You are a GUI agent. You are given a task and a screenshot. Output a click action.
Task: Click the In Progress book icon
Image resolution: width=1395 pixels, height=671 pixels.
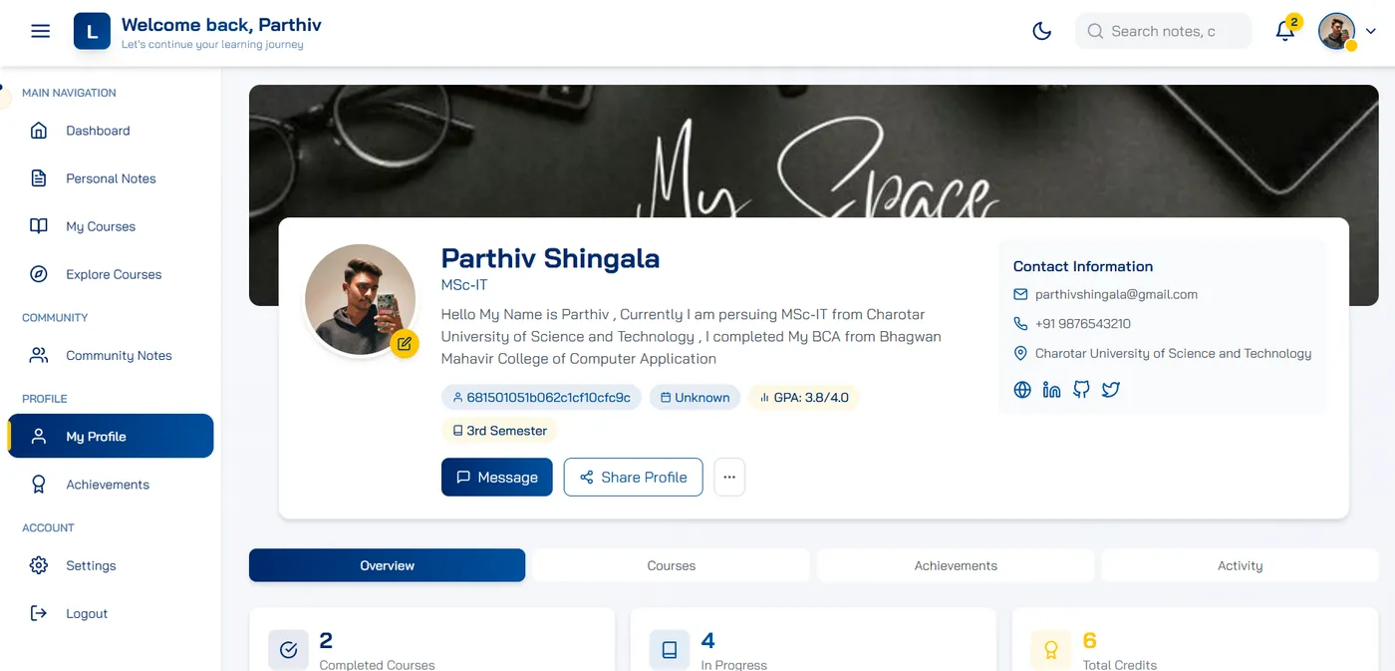tap(670, 650)
